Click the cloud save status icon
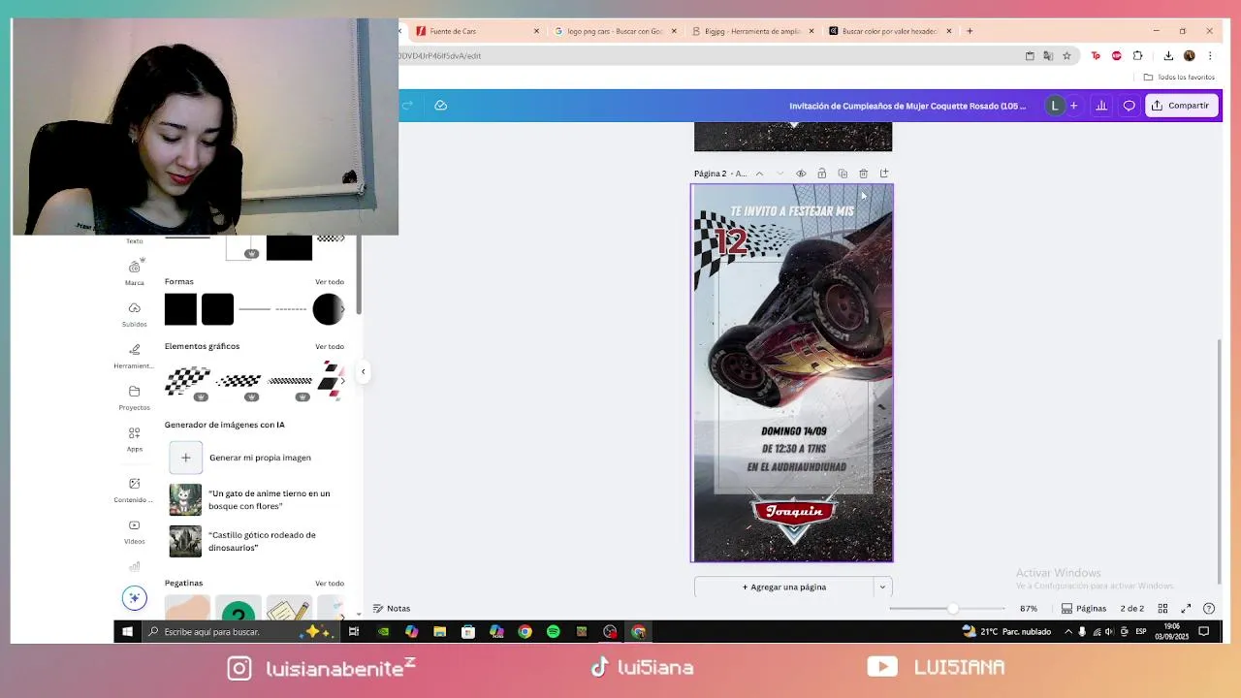Screen dimensions: 1241x698 [x=440, y=106]
